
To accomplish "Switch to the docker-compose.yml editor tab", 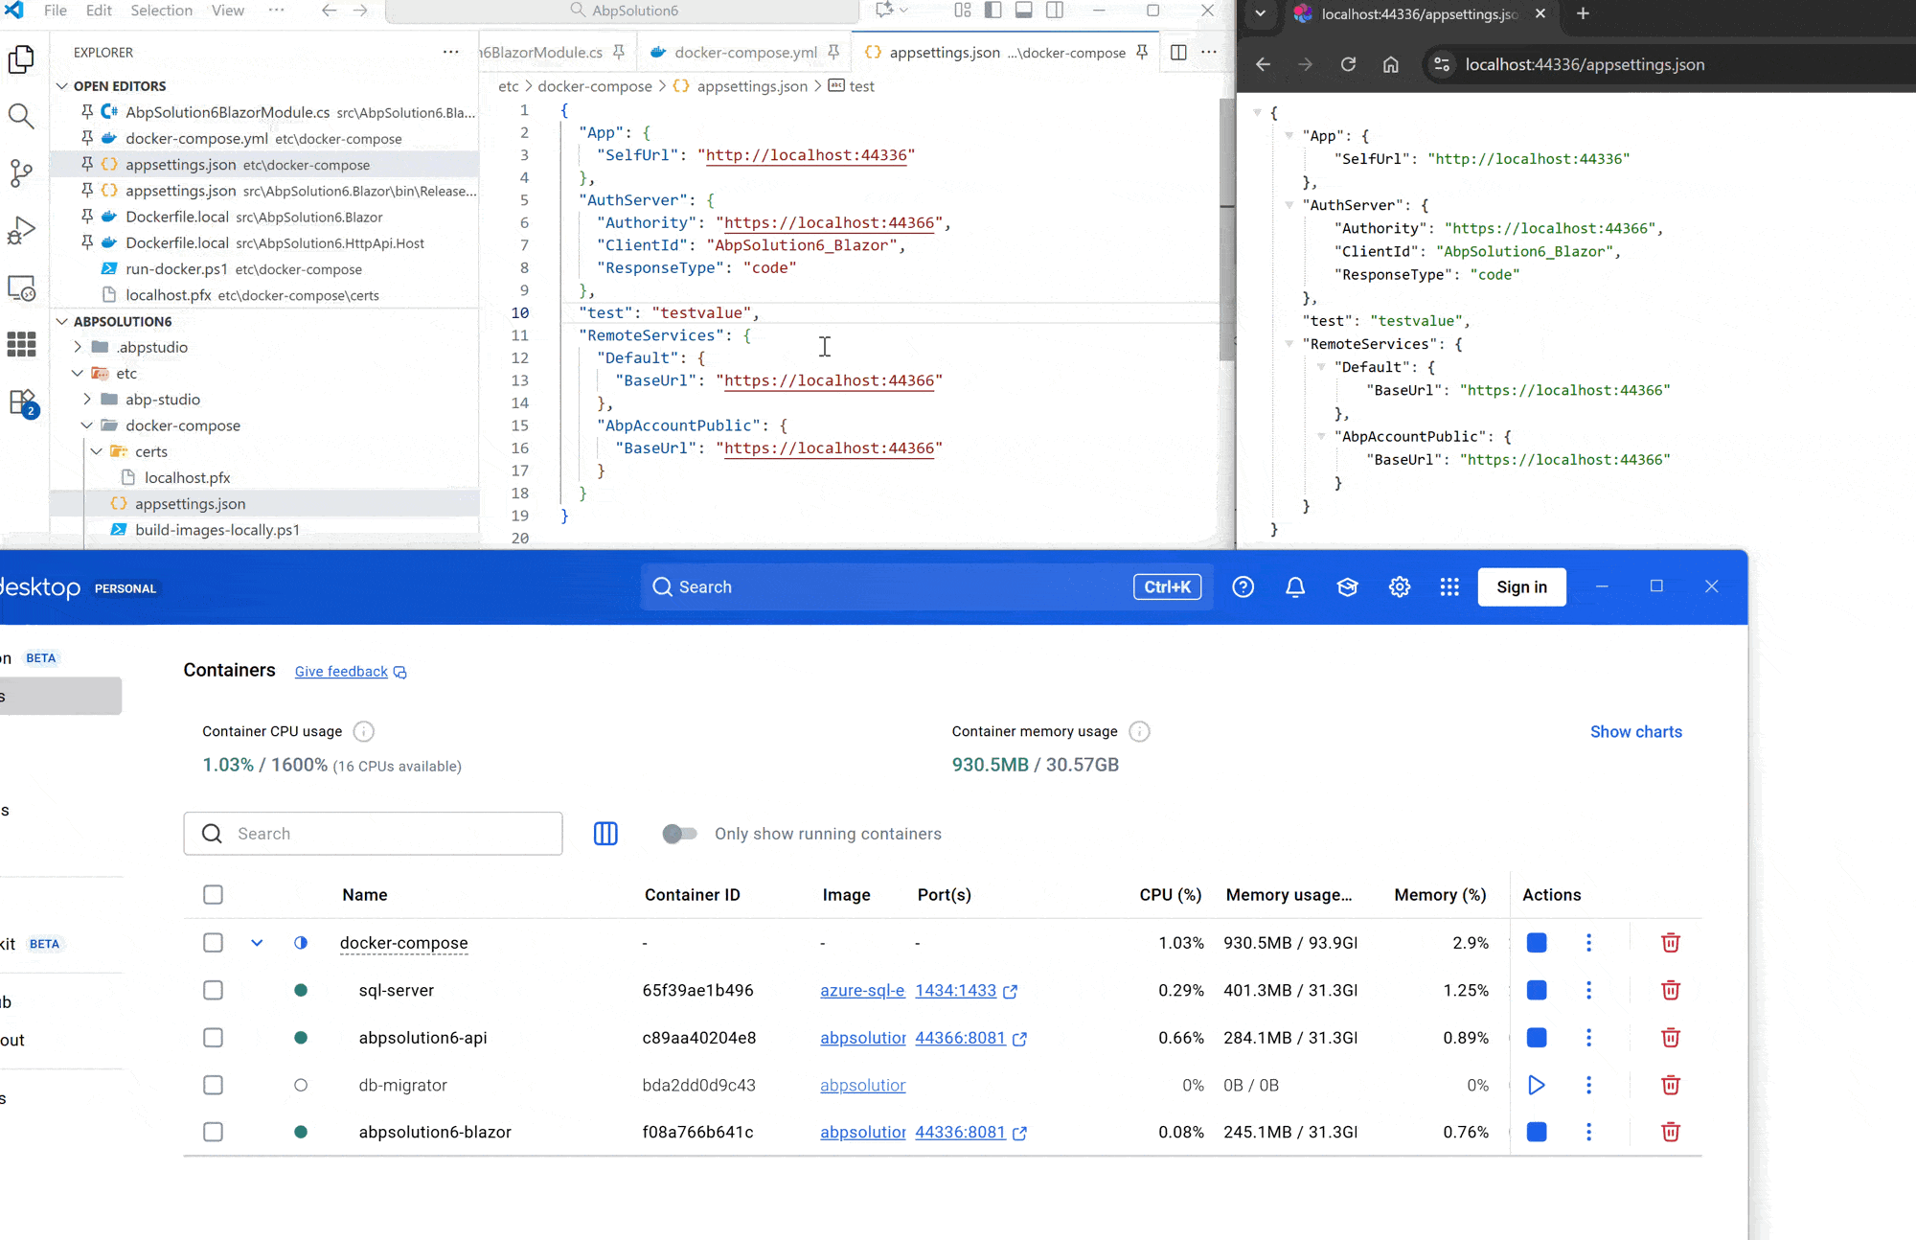I will 744,53.
